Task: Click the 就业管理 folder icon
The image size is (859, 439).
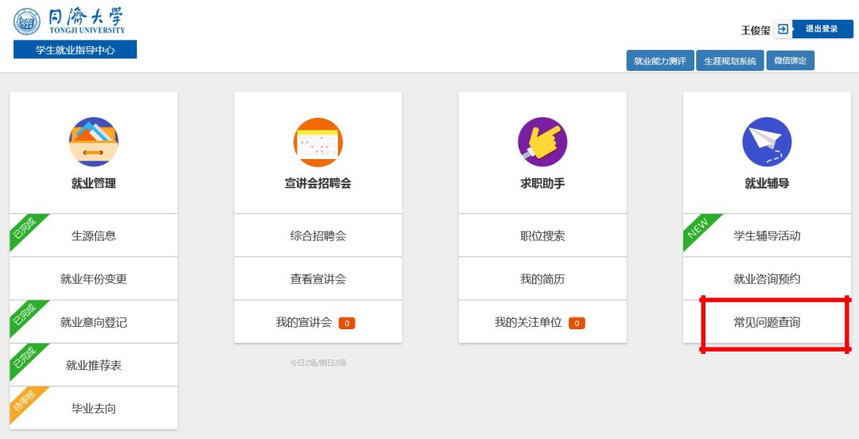Action: tap(93, 142)
